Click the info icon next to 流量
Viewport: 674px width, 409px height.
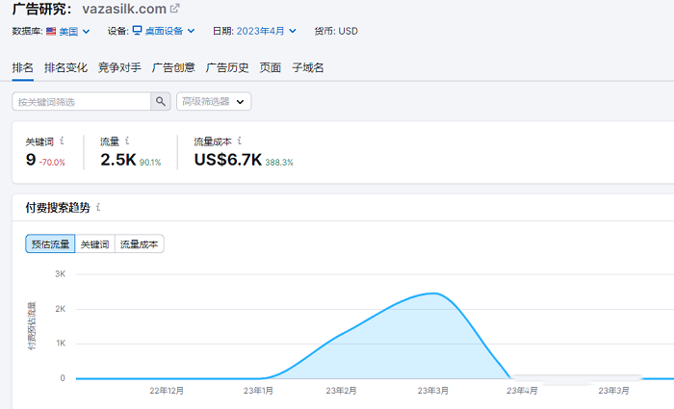coord(127,141)
